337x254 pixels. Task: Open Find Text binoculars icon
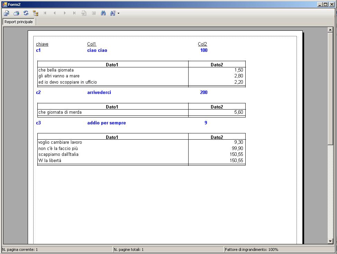pyautogui.click(x=103, y=13)
